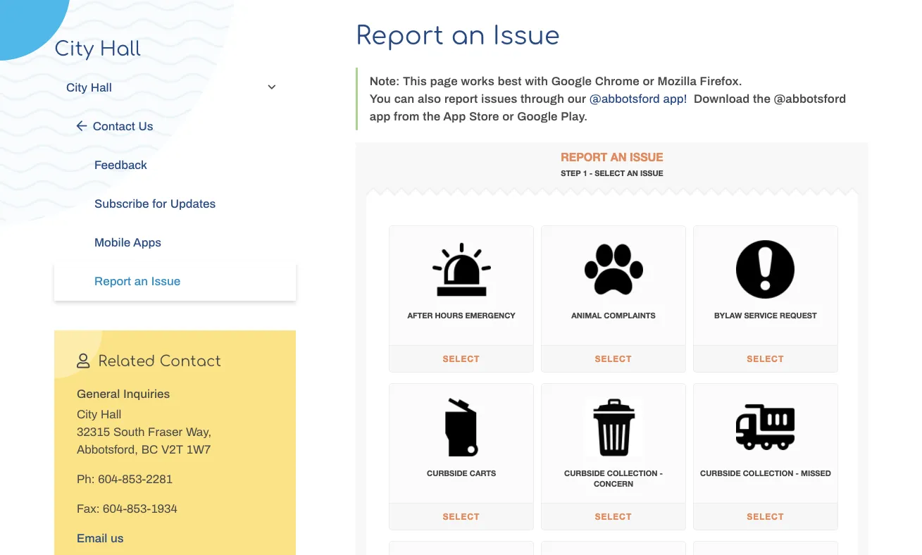Click the person icon beside Related Contact

click(x=83, y=361)
